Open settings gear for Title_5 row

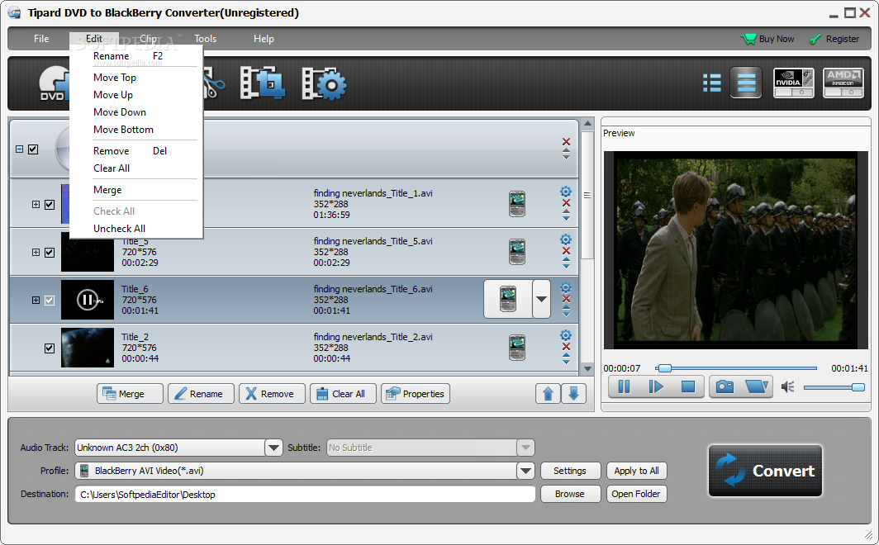pos(566,239)
